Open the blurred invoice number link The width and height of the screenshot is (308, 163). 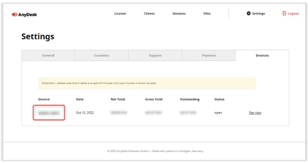[x=49, y=113]
